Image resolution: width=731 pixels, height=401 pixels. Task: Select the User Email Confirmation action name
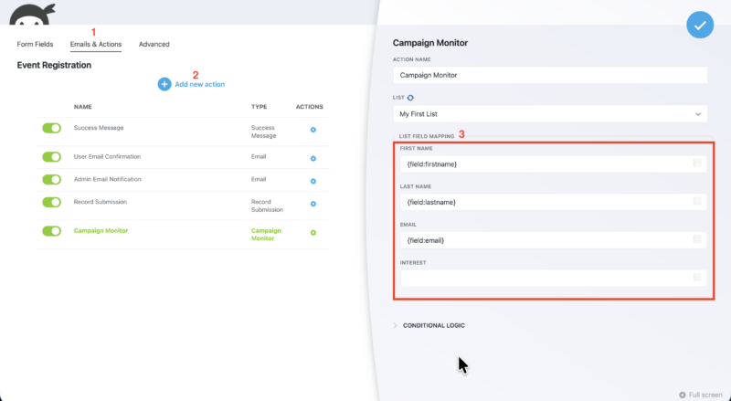pos(107,157)
